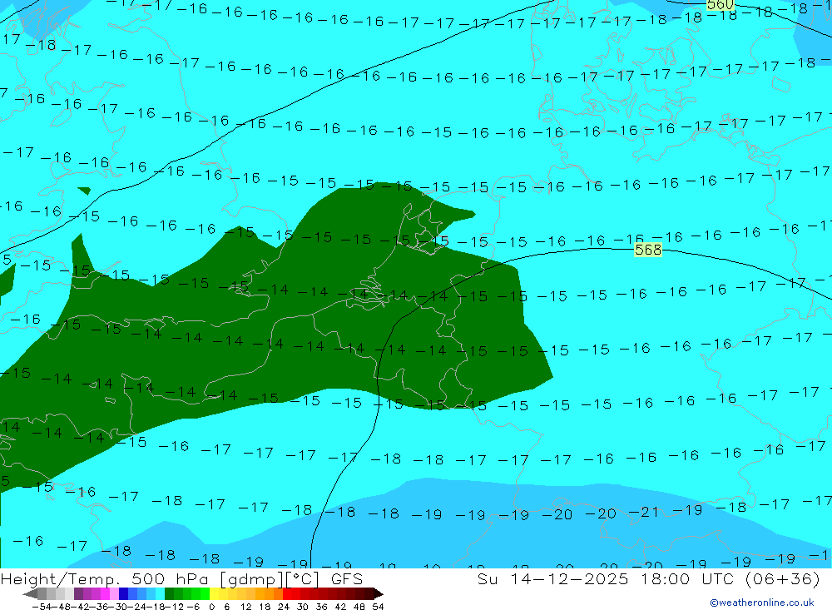Click the gray left arrow of color scale
Viewport: 832px width, 610px height.
point(30,594)
